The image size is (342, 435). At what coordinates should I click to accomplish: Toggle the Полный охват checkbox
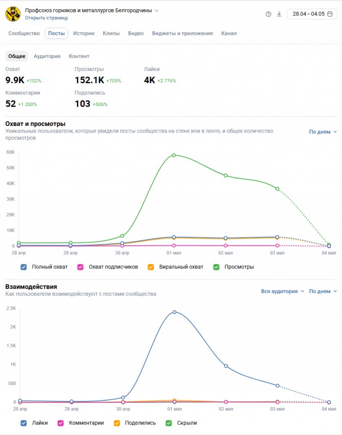(x=23, y=267)
